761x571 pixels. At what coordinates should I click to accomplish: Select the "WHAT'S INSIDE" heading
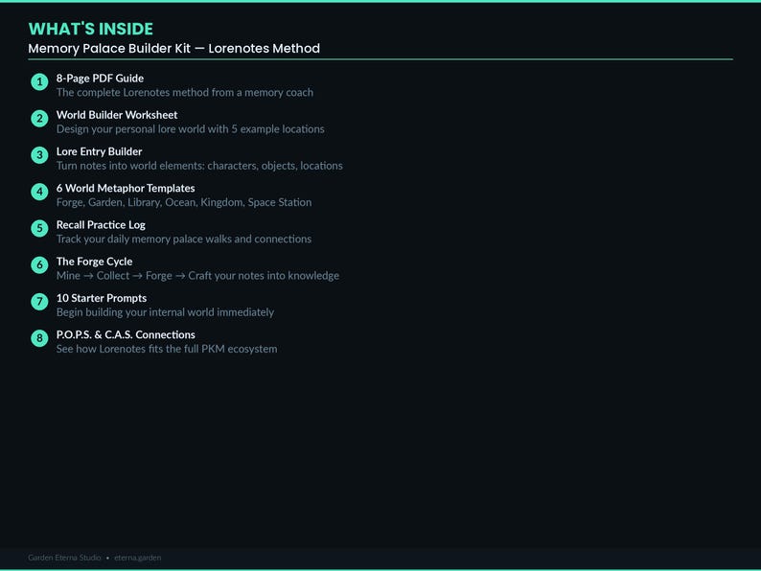[91, 29]
